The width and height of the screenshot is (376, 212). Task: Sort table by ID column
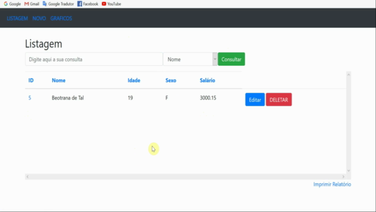[x=31, y=80]
